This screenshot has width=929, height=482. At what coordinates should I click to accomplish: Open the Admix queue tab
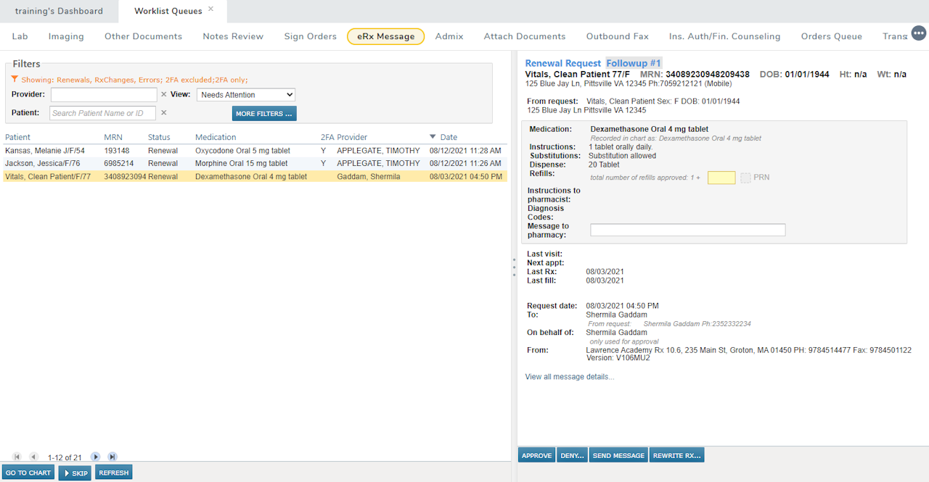point(449,36)
